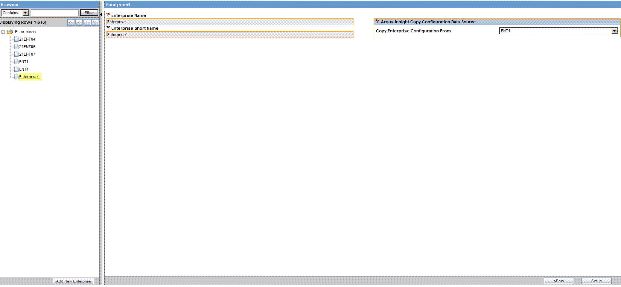Screen dimensions: 621x287
Task: Click the document icon beside ENT4
Action: [x=16, y=69]
